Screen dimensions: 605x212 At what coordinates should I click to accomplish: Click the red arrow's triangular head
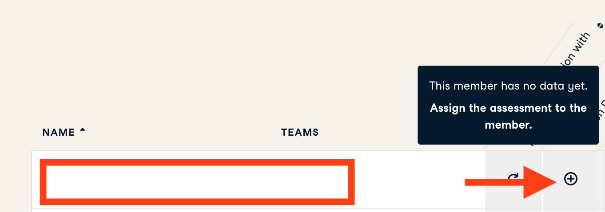(x=539, y=182)
